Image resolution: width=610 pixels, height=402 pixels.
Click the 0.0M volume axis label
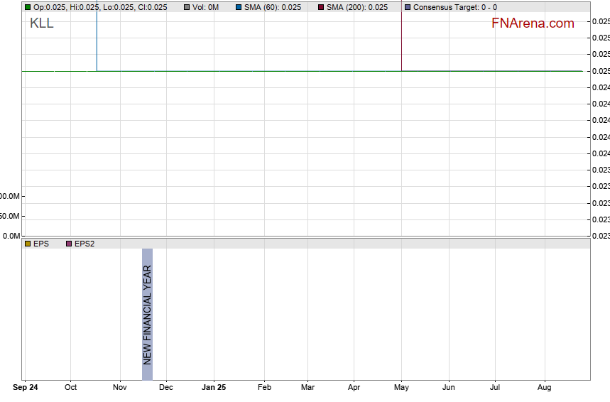click(10, 236)
